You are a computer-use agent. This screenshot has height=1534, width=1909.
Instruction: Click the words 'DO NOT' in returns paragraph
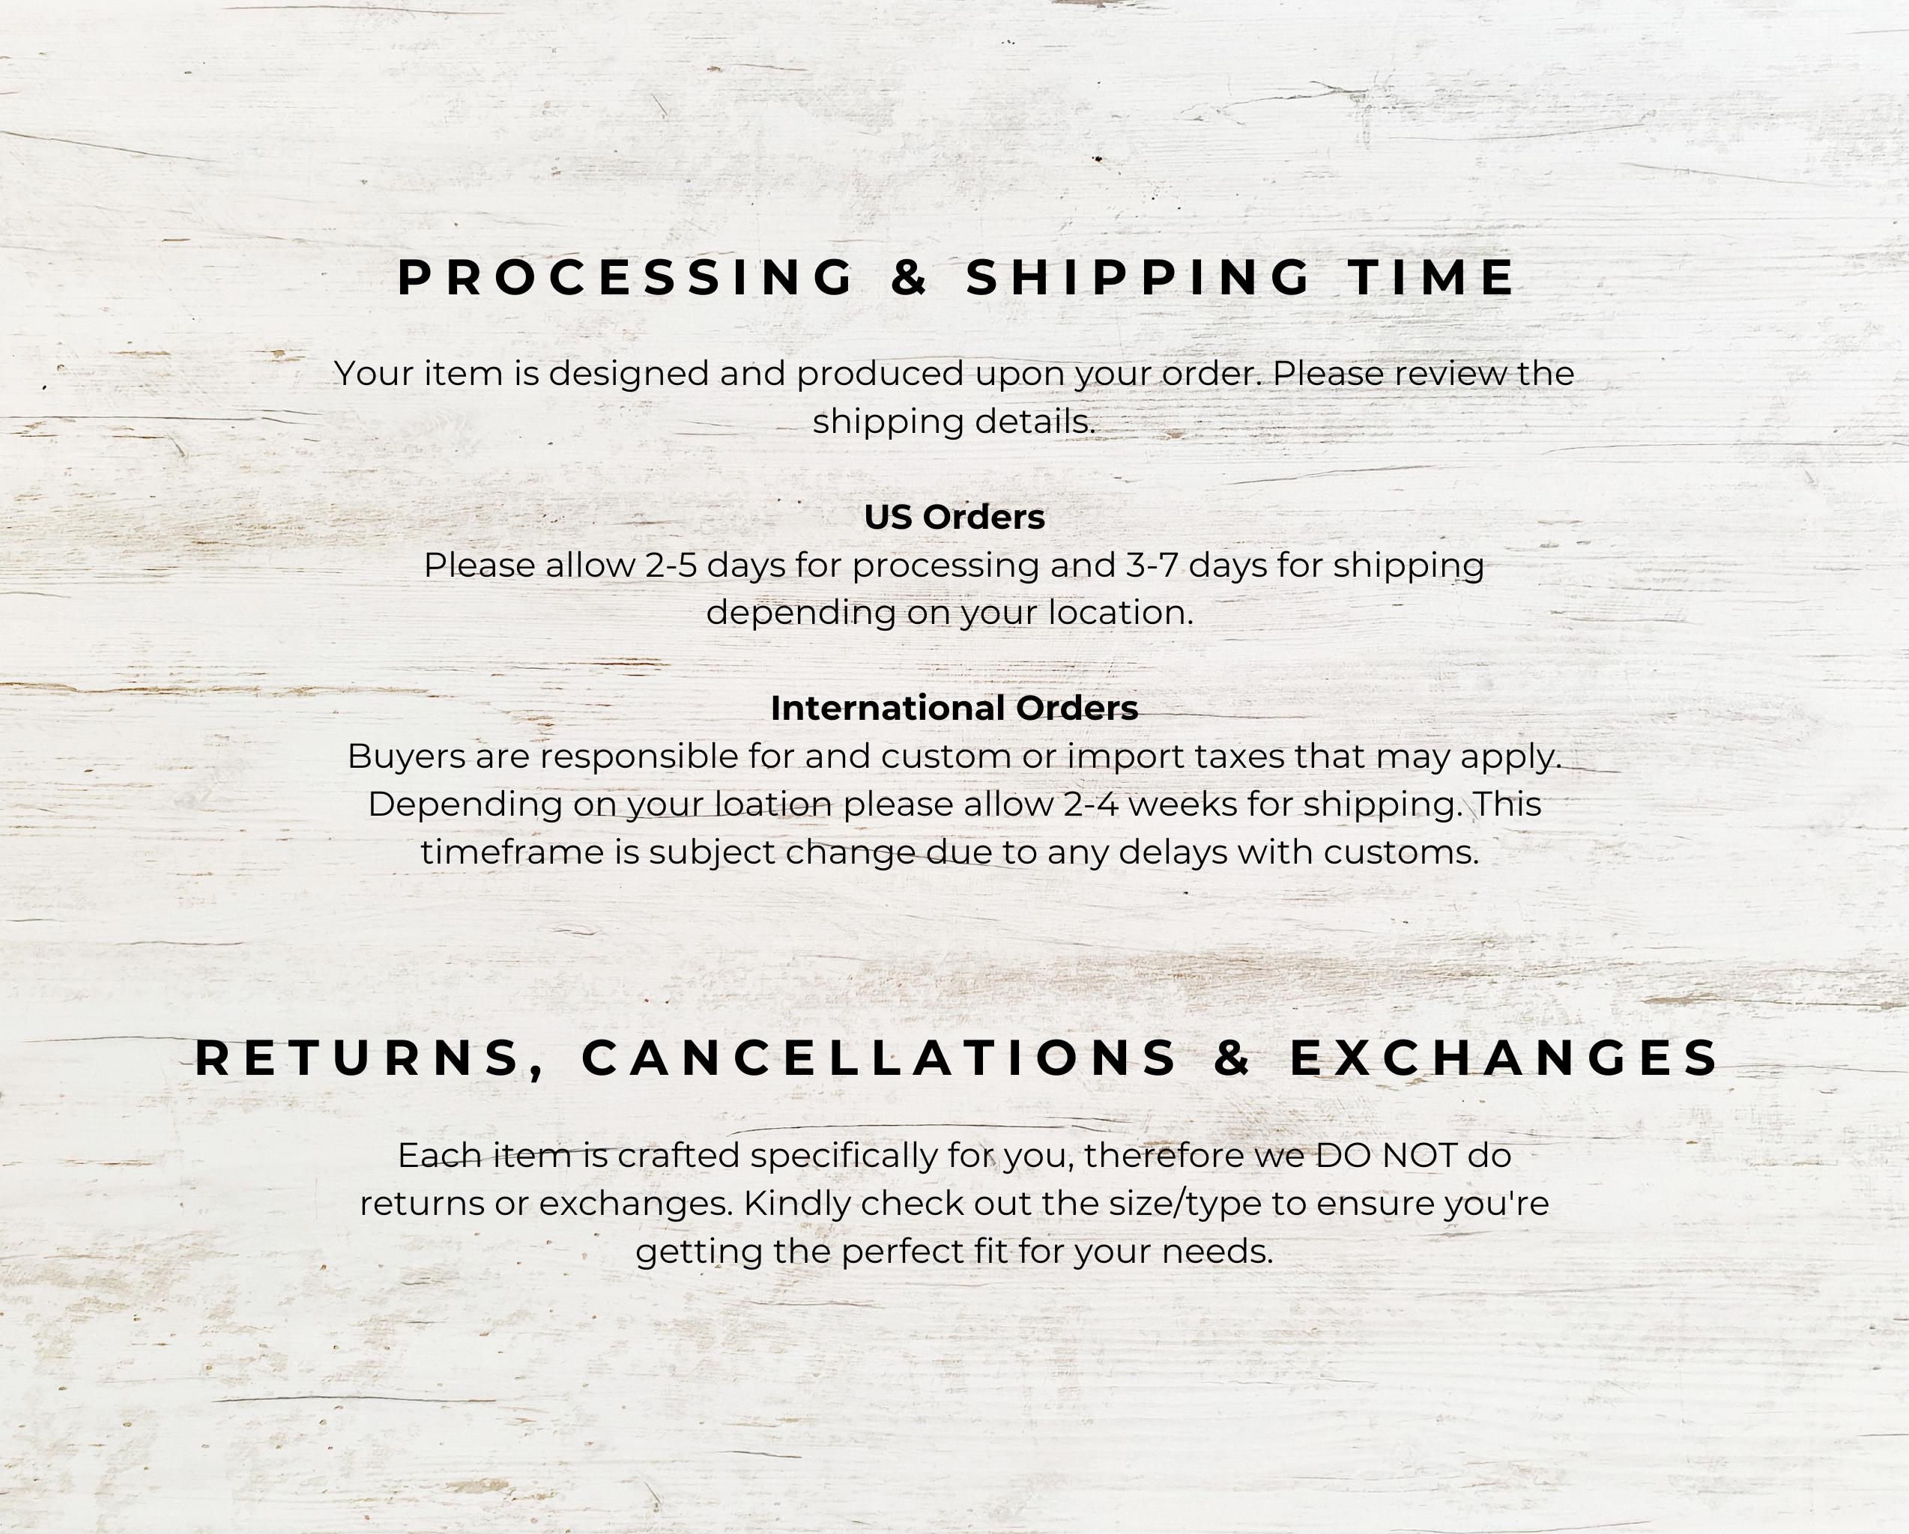coord(1388,1156)
